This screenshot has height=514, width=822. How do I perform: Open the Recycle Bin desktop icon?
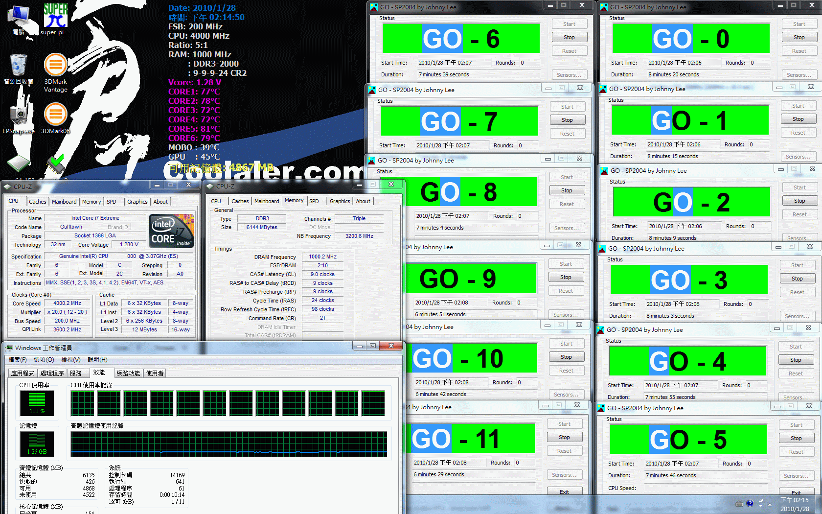[x=19, y=69]
